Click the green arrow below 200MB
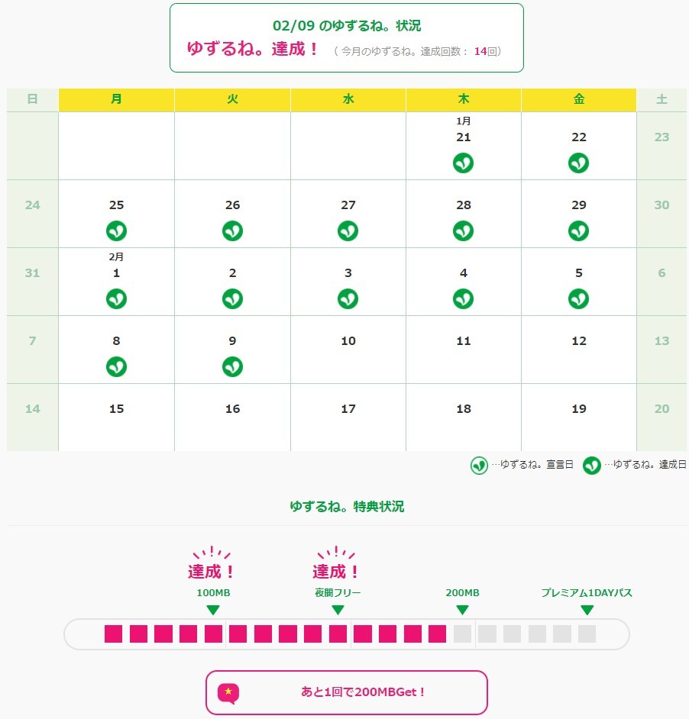The height and width of the screenshot is (719, 689). point(462,610)
